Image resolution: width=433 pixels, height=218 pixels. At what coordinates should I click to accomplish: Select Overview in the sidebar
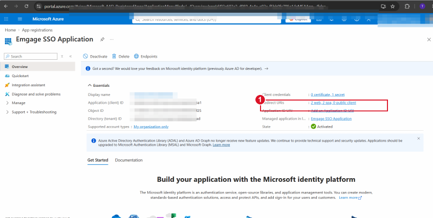[x=37, y=67]
